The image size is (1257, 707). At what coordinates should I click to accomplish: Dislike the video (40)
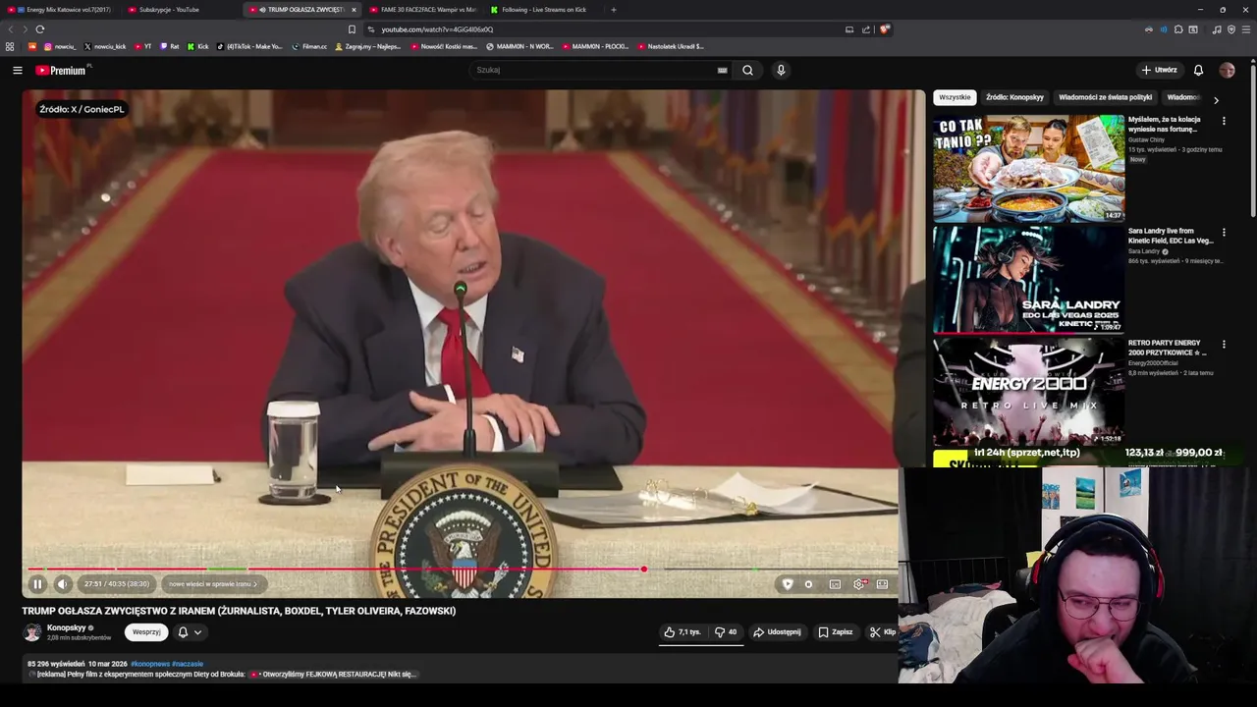click(x=726, y=632)
